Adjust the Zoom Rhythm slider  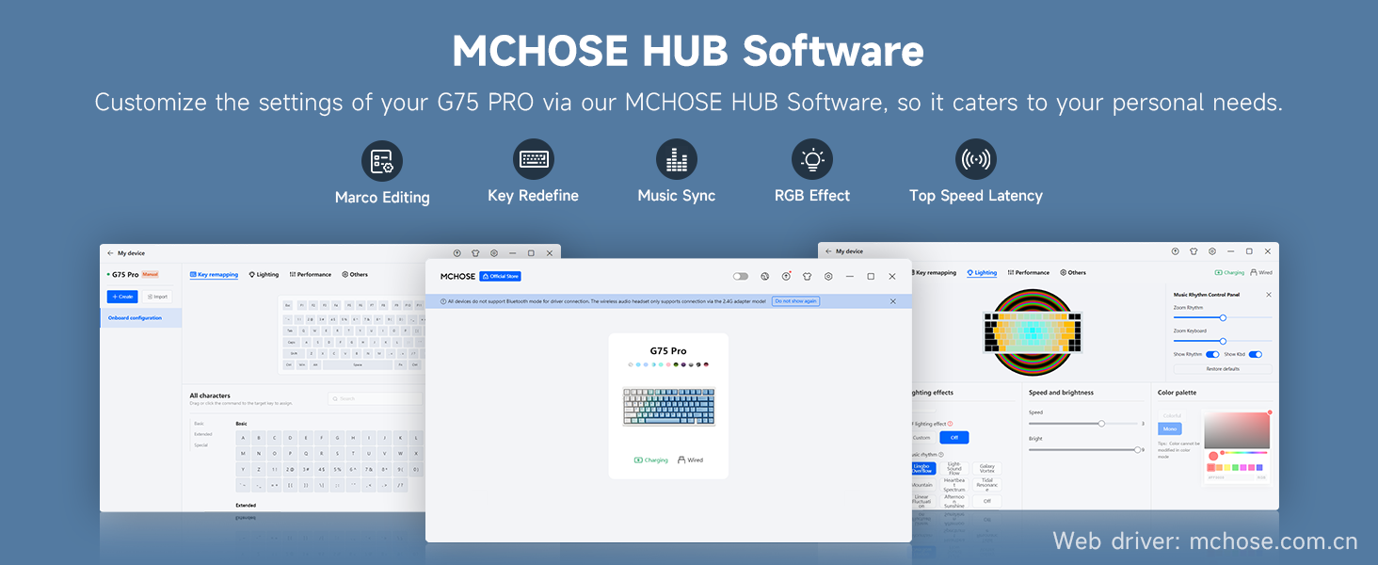(x=1223, y=318)
